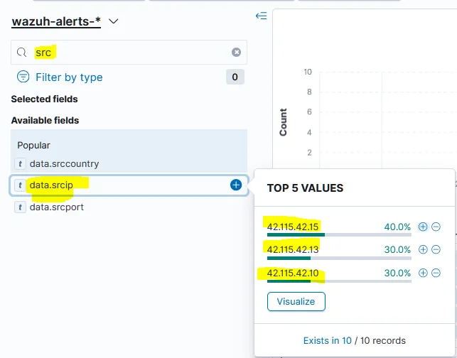Add data.srcip field as a column
Image resolution: width=457 pixels, height=358 pixels.
coord(236,185)
